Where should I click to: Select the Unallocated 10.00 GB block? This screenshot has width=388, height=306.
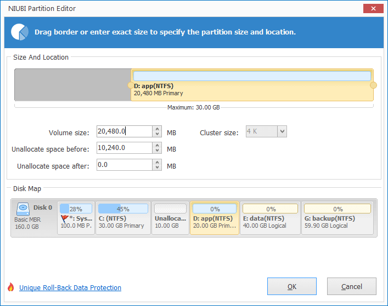click(170, 218)
